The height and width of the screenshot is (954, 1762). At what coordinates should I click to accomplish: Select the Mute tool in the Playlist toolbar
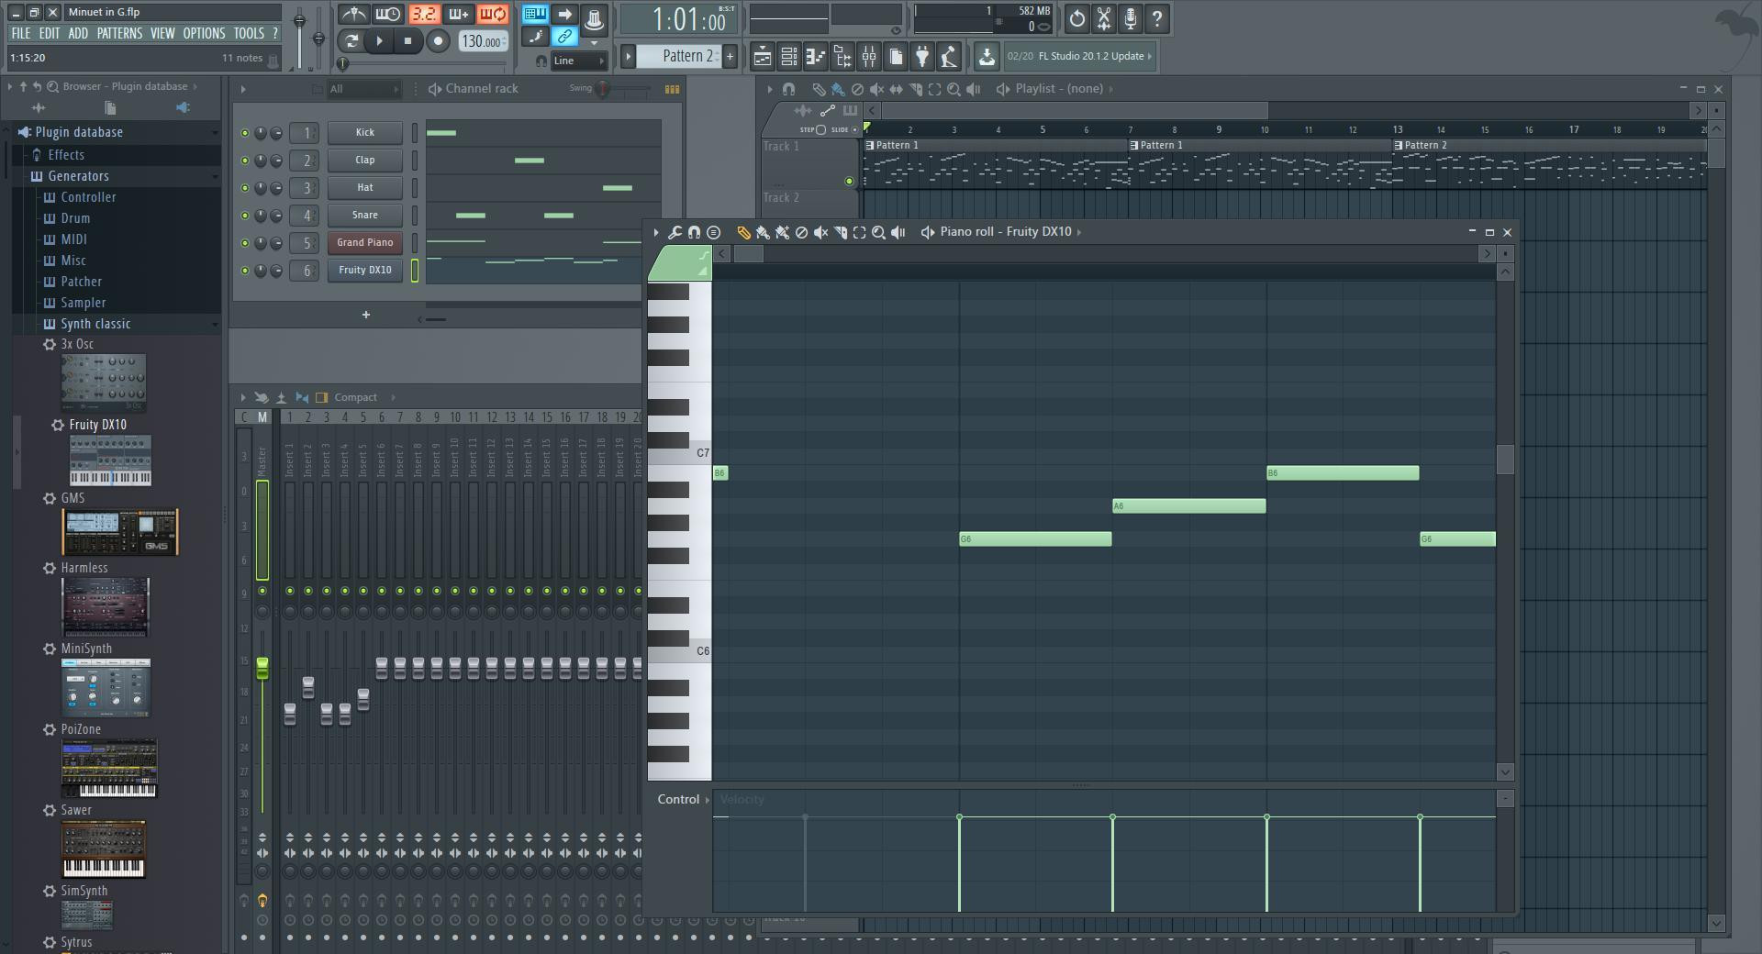[x=876, y=89]
